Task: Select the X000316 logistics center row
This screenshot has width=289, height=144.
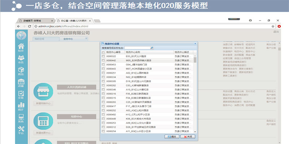Action: 147,94
